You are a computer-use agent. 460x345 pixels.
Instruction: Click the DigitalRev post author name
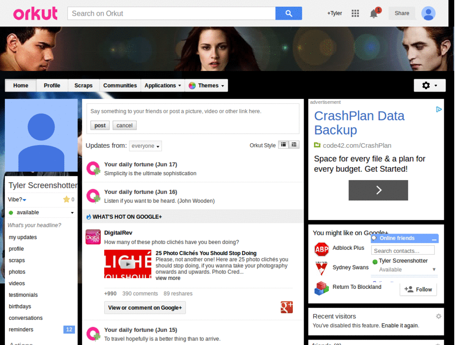coord(118,233)
